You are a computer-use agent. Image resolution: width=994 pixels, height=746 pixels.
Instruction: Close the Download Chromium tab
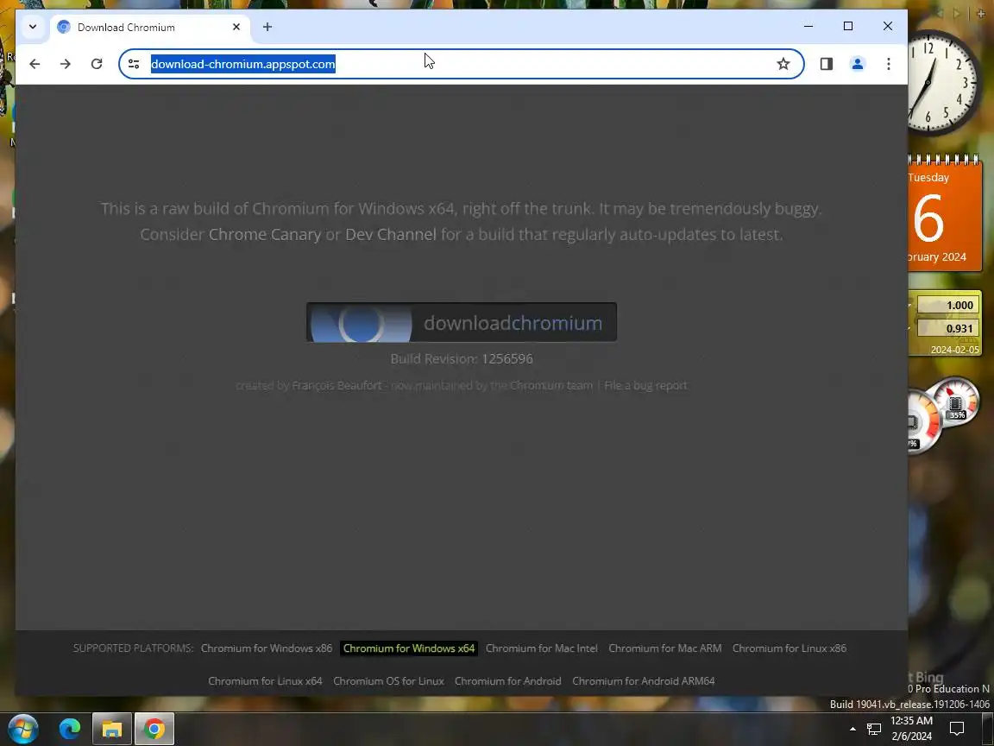tap(236, 28)
